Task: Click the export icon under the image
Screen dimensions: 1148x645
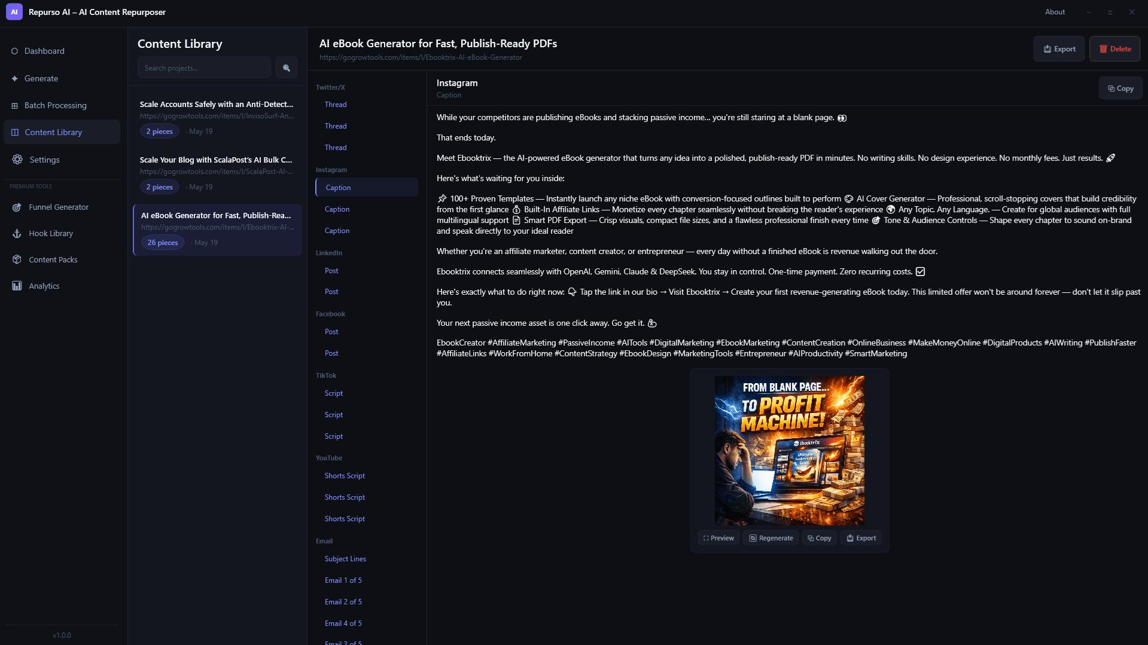Action: [850, 538]
